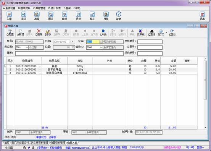This screenshot has width=211, height=151.
Task: Open the E.查询 menu
Action: 67,8
